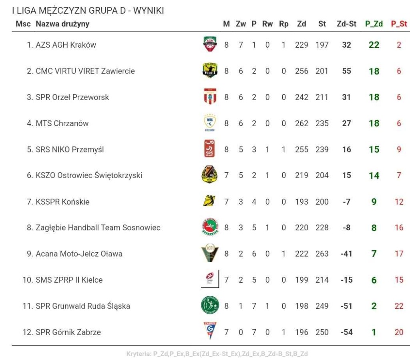
Task: Click the CMC VIRTU VIRET Zawiercie logo
Action: pyautogui.click(x=210, y=70)
